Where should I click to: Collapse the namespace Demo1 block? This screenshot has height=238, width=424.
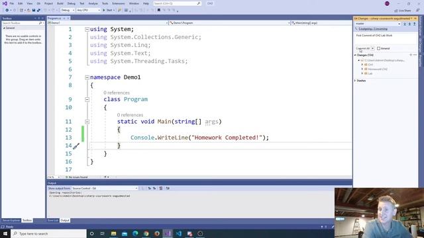pyautogui.click(x=87, y=77)
